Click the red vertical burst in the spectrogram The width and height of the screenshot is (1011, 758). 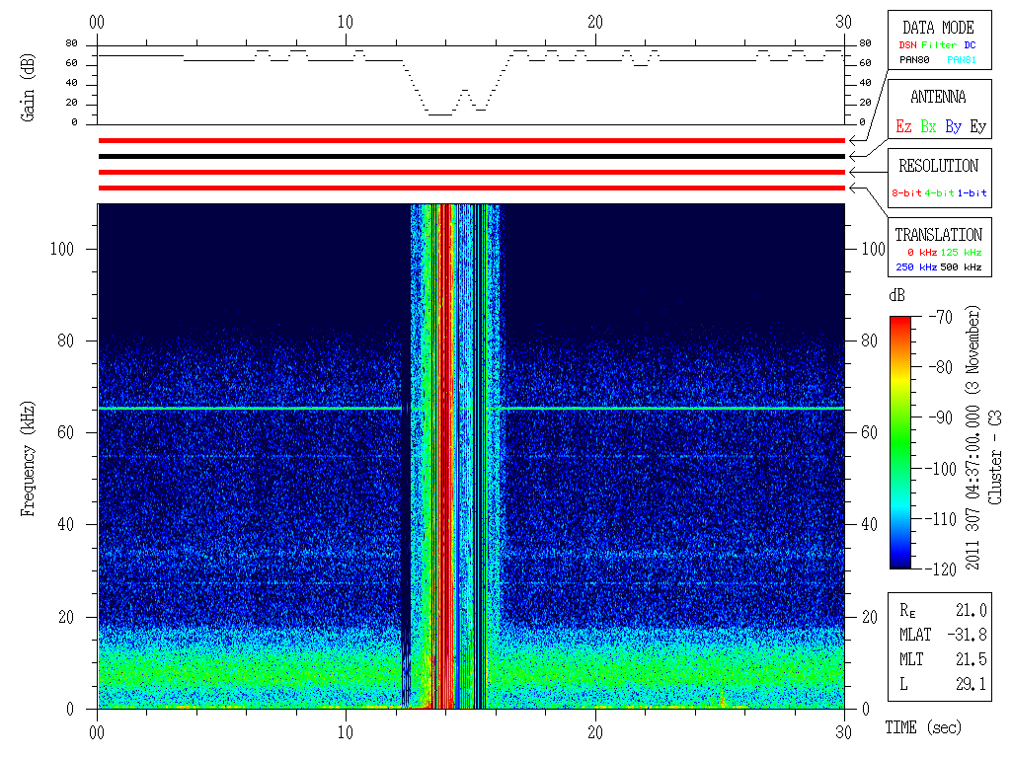444,444
